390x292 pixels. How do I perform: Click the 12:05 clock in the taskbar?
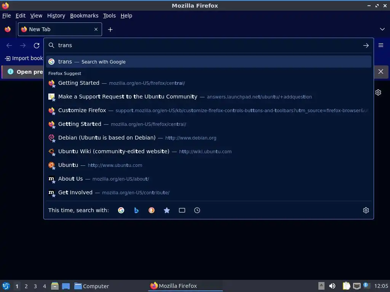tap(381, 286)
